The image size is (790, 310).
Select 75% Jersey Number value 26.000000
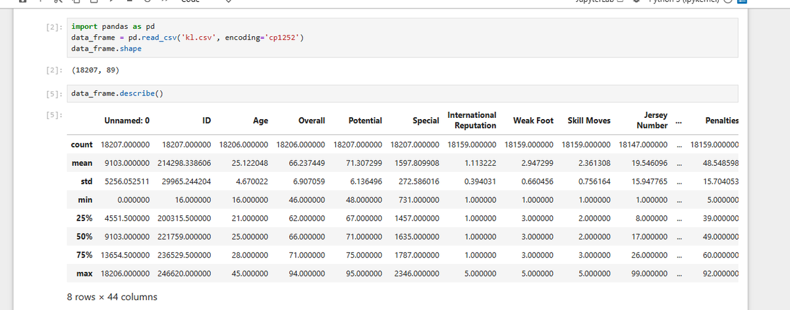click(x=650, y=255)
